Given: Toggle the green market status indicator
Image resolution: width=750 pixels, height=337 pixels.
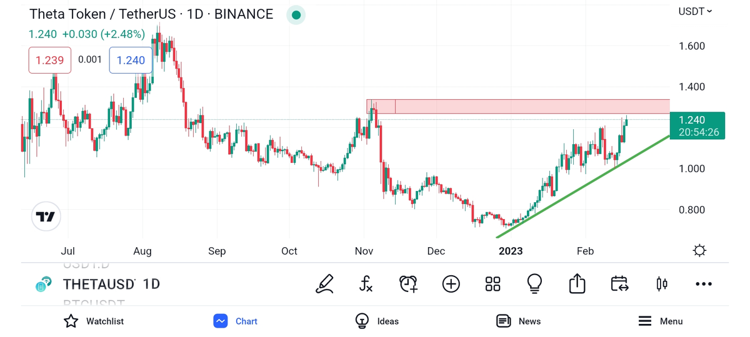Looking at the screenshot, I should [x=296, y=15].
